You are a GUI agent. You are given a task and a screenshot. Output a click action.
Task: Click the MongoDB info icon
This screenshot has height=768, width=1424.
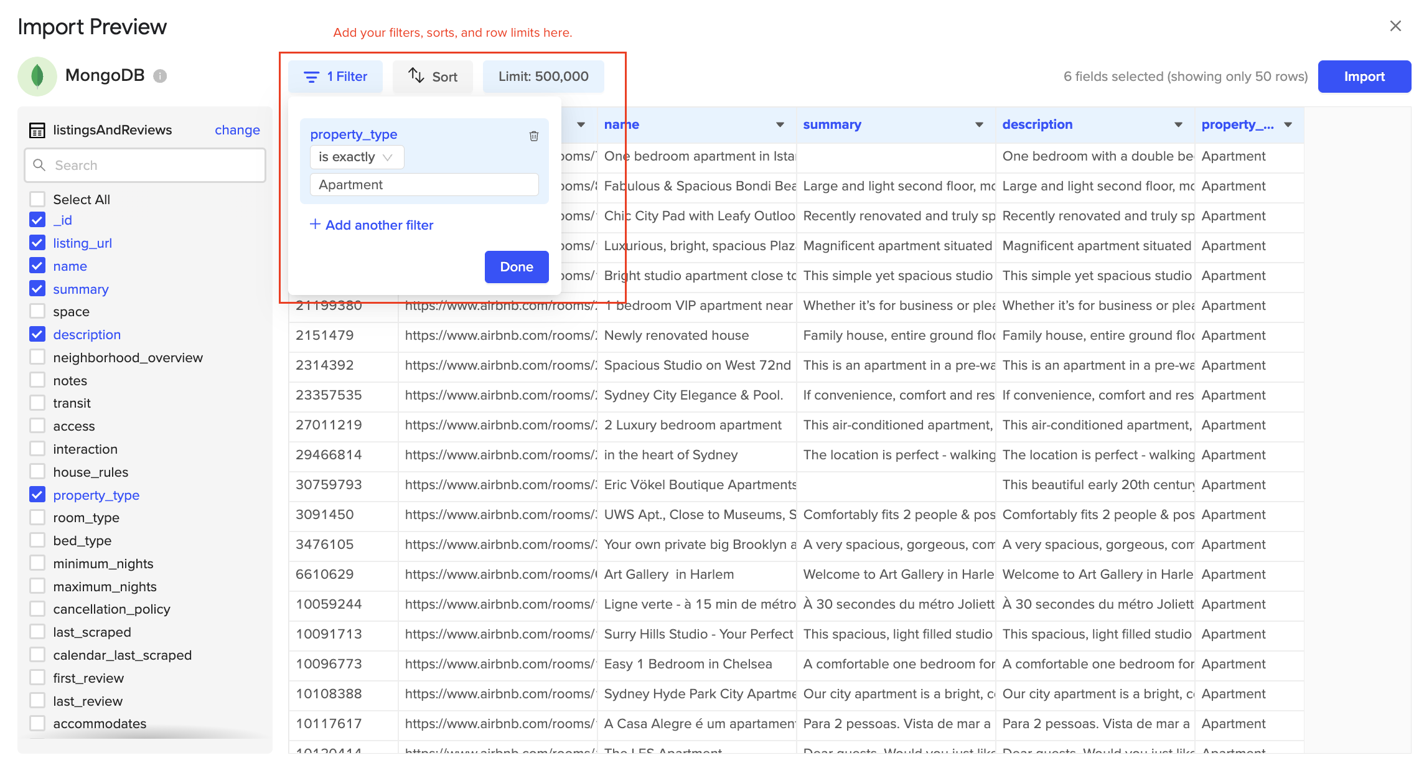point(160,76)
